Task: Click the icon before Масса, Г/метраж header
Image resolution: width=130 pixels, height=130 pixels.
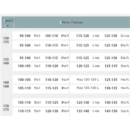Action: click(x=61, y=22)
